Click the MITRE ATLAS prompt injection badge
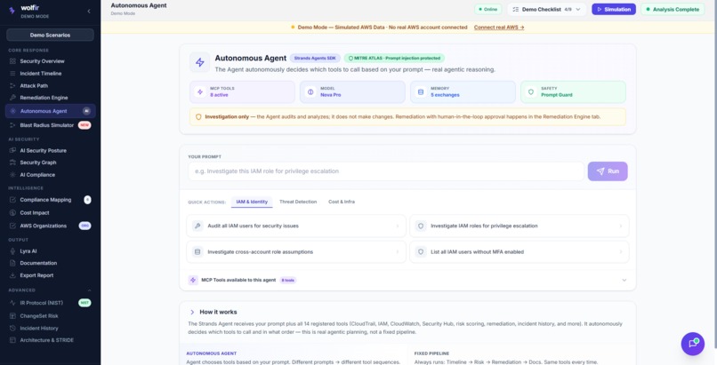Image resolution: width=717 pixels, height=365 pixels. (x=394, y=59)
